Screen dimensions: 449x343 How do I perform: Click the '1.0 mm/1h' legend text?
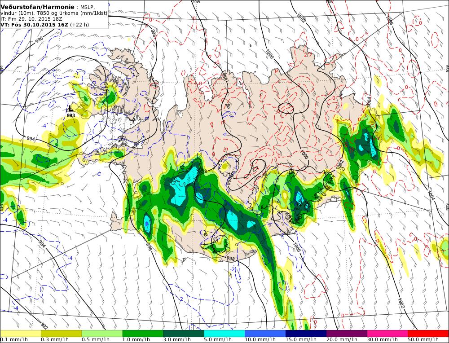(x=136, y=339)
